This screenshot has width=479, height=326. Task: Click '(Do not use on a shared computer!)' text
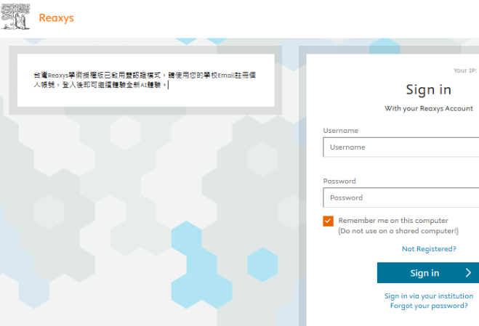pyautogui.click(x=398, y=231)
